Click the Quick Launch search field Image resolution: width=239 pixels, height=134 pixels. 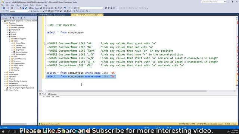[213, 1]
